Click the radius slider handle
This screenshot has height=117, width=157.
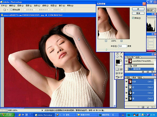tap(106, 49)
